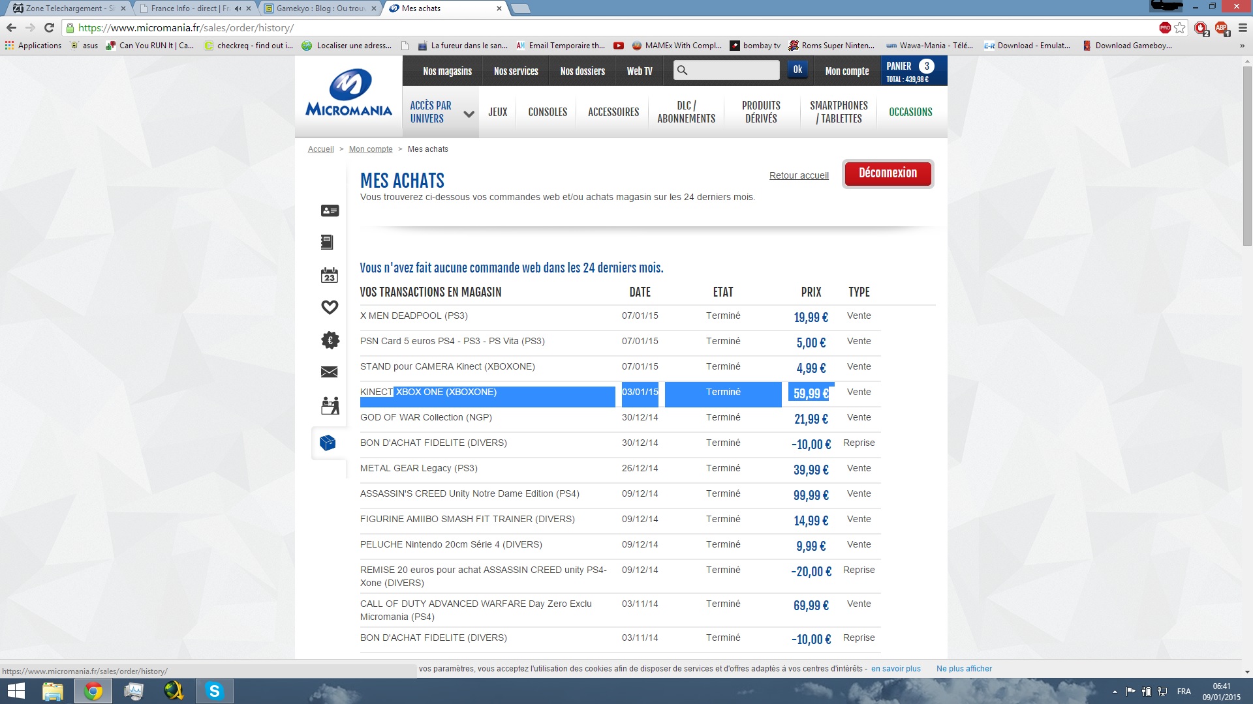Open the Occasions category
Screen dimensions: 1253x704
[910, 112]
